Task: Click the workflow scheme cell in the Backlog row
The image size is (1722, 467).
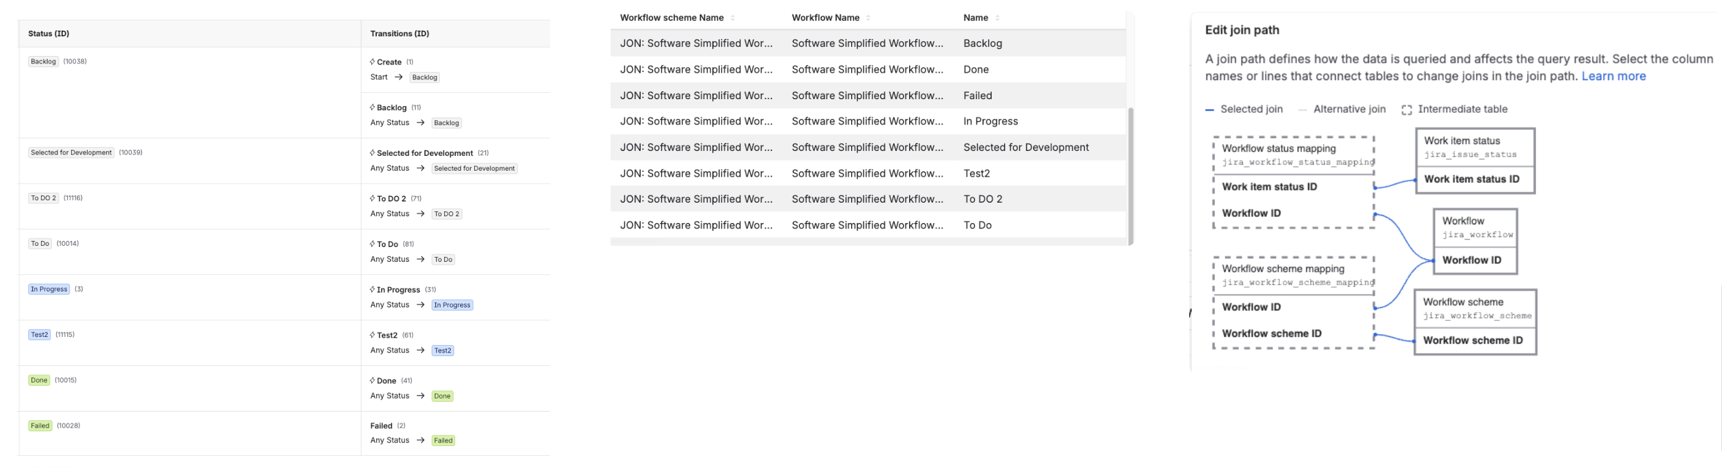Action: (x=696, y=43)
